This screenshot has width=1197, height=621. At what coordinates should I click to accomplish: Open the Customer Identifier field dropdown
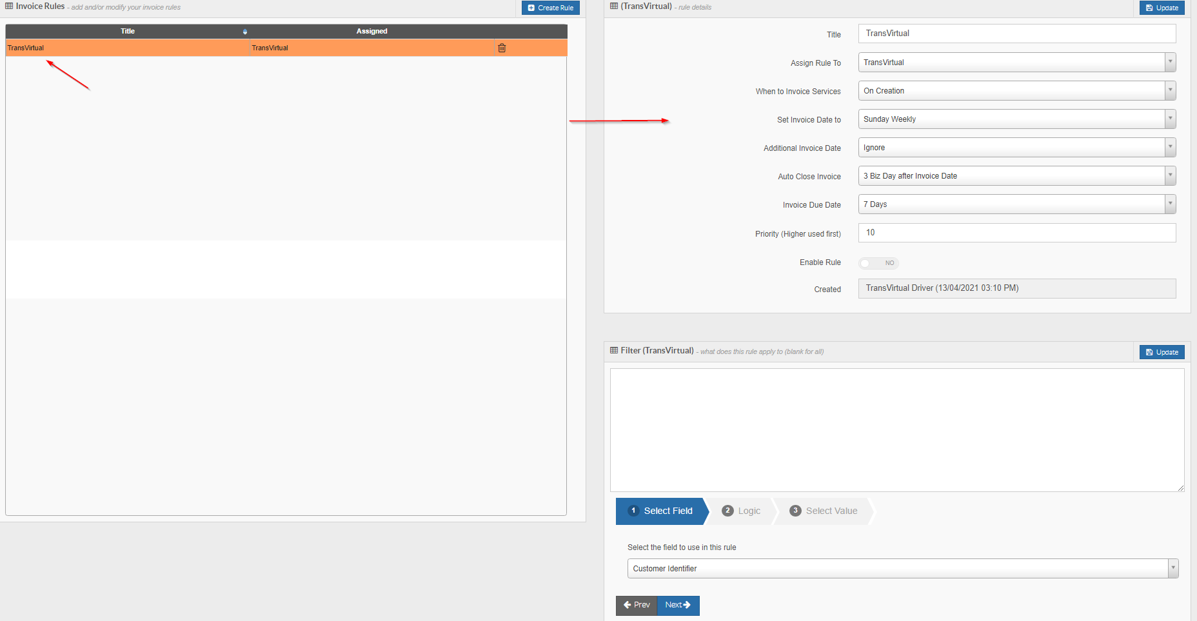[903, 569]
